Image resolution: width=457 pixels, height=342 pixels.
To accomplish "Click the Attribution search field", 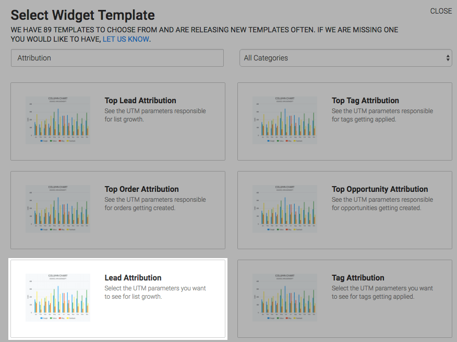I will tap(117, 58).
